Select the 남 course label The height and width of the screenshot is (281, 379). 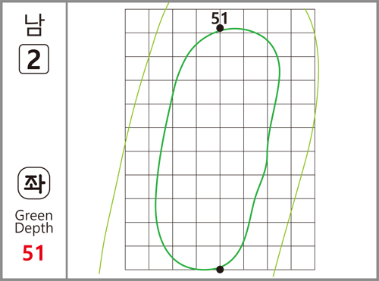point(34,25)
